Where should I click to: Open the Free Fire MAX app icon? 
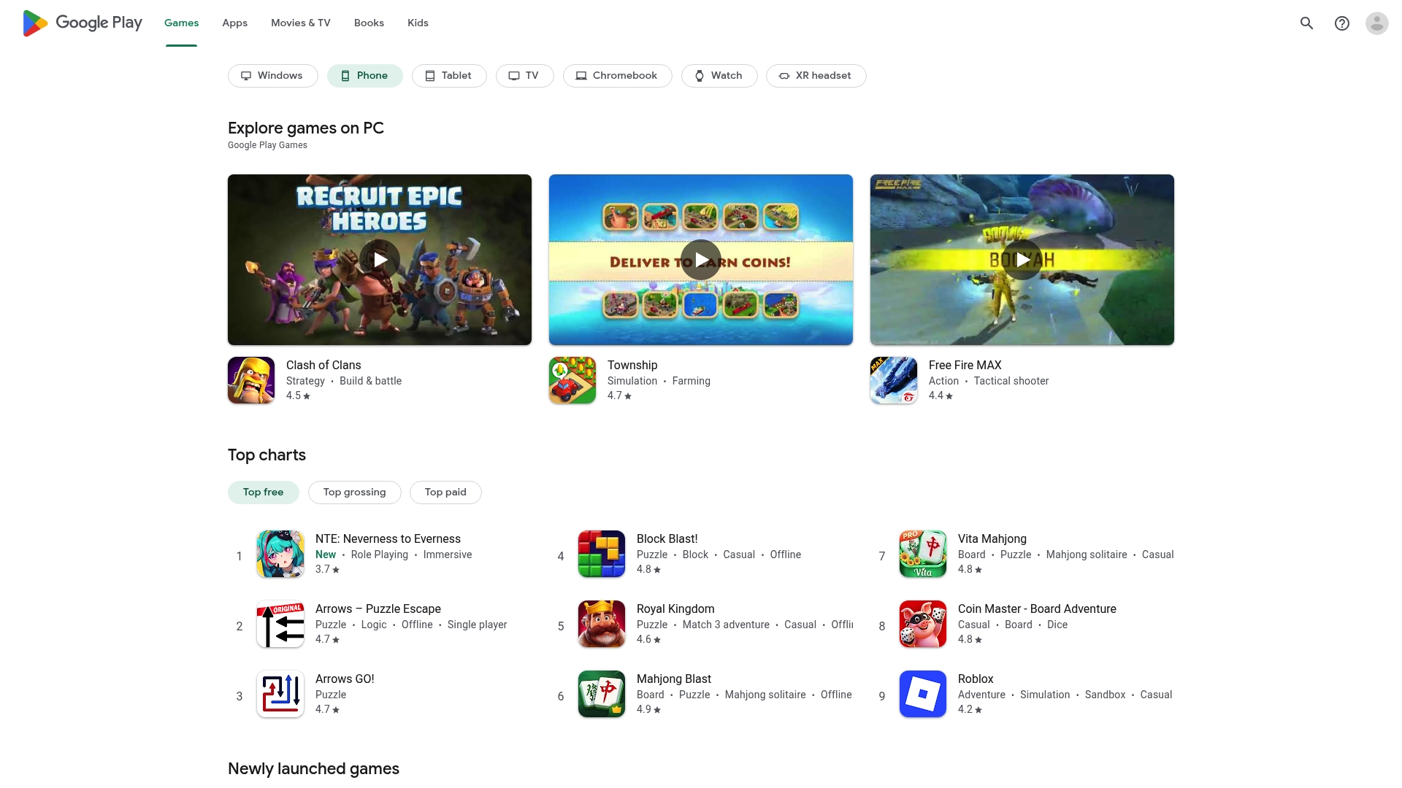[x=894, y=380]
